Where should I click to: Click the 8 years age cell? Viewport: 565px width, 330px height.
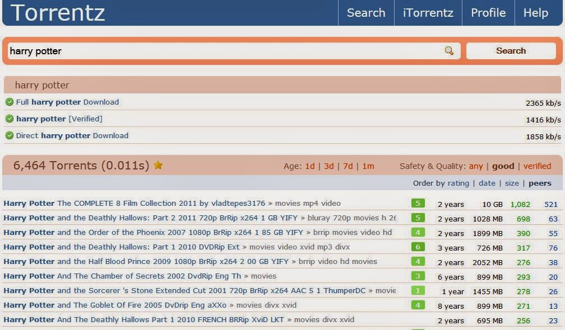[x=451, y=307]
